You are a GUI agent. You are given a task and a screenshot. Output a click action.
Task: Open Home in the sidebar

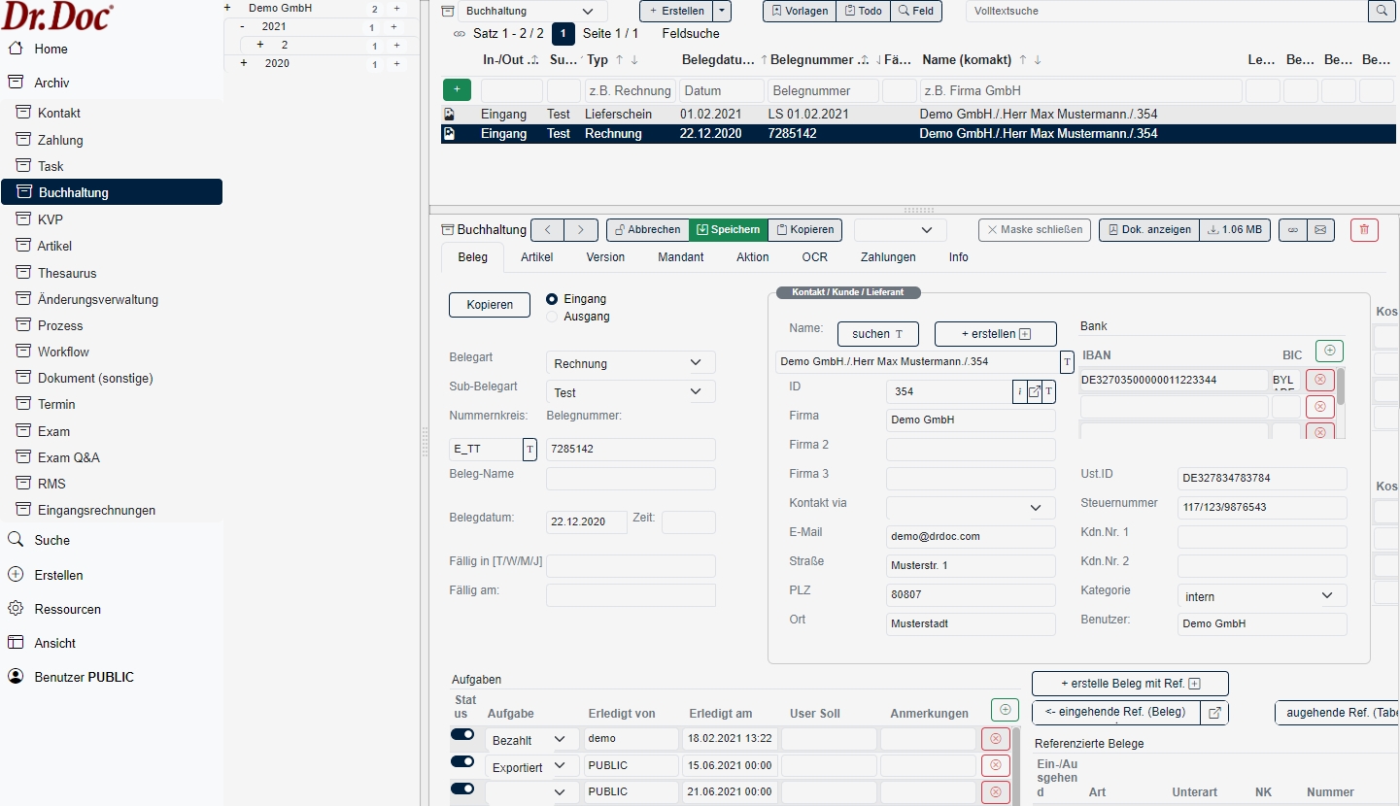(51, 49)
